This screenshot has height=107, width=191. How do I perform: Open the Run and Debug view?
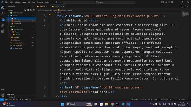pyautogui.click(x=3, y=25)
